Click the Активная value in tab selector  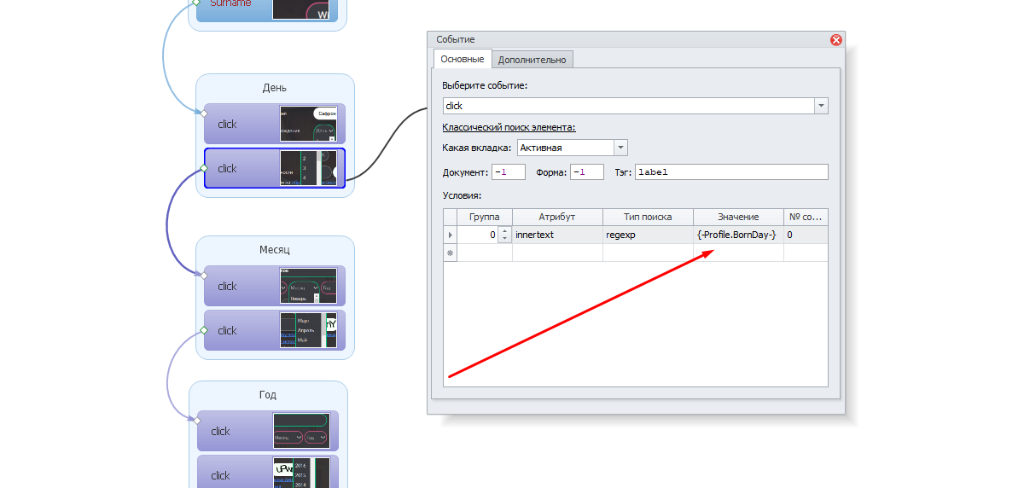click(565, 148)
